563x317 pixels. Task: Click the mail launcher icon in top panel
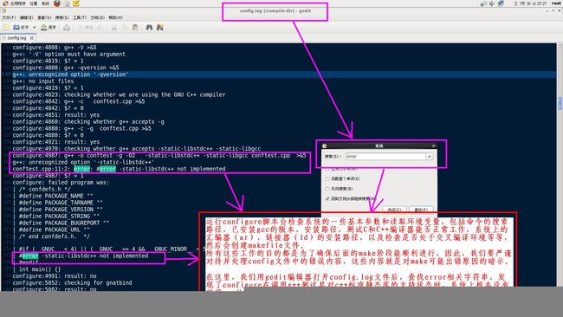coord(67,3)
